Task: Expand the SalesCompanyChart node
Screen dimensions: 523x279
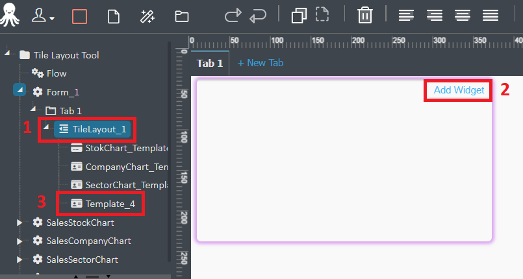Action: [x=19, y=241]
